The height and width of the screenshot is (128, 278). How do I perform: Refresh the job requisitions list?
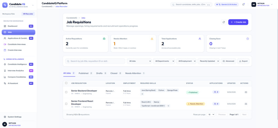[x=224, y=22]
